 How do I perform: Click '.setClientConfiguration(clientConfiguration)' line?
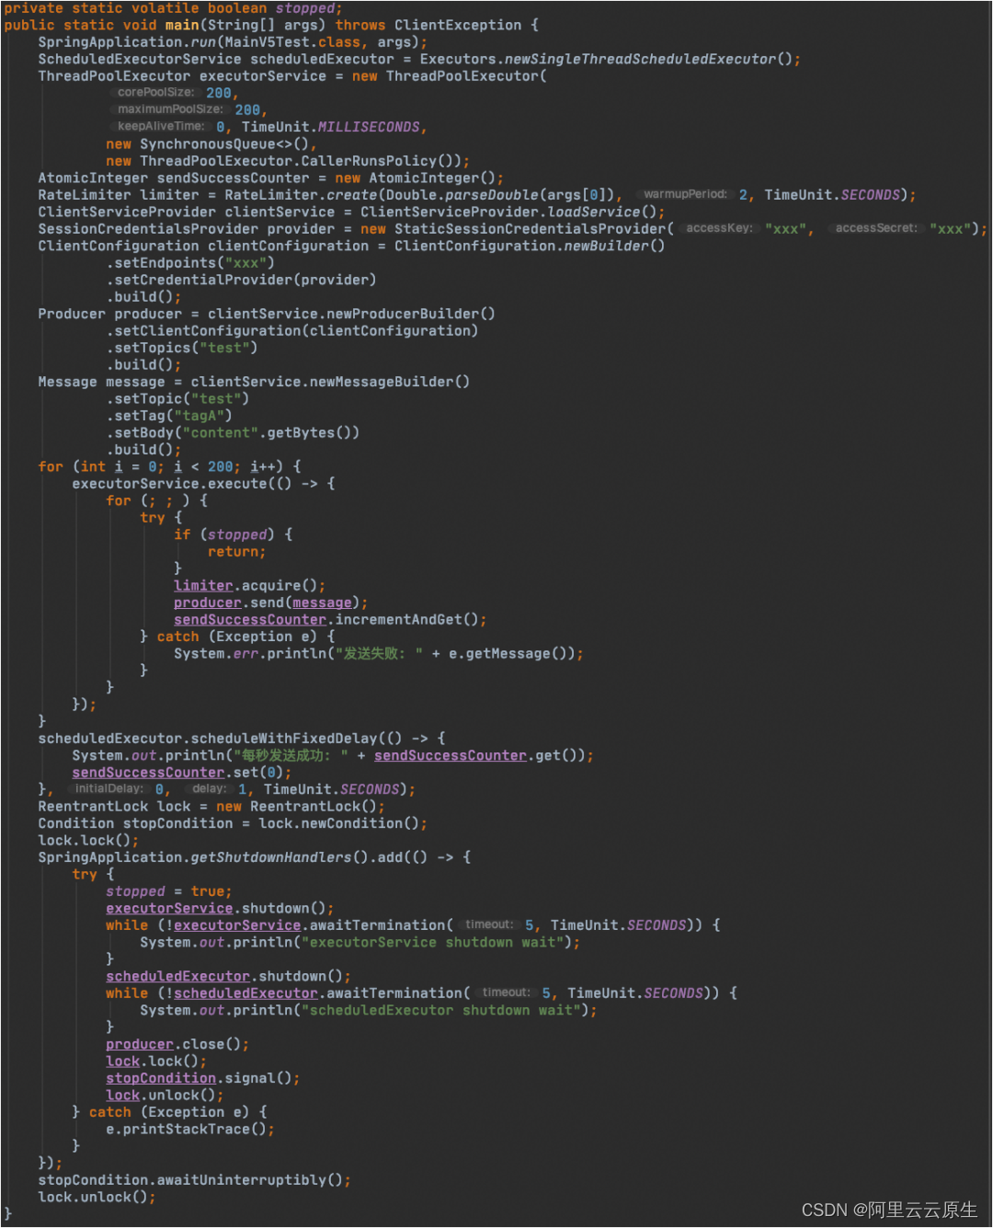pyautogui.click(x=292, y=331)
